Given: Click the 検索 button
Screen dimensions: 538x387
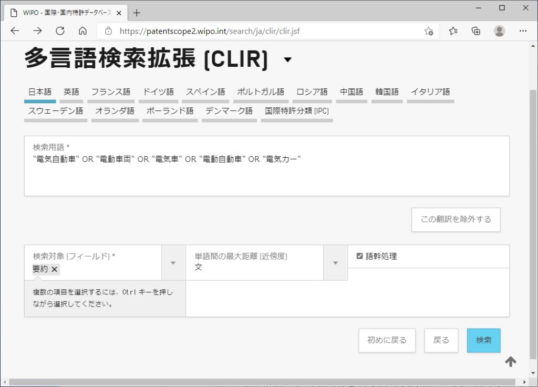Looking at the screenshot, I should 483,340.
